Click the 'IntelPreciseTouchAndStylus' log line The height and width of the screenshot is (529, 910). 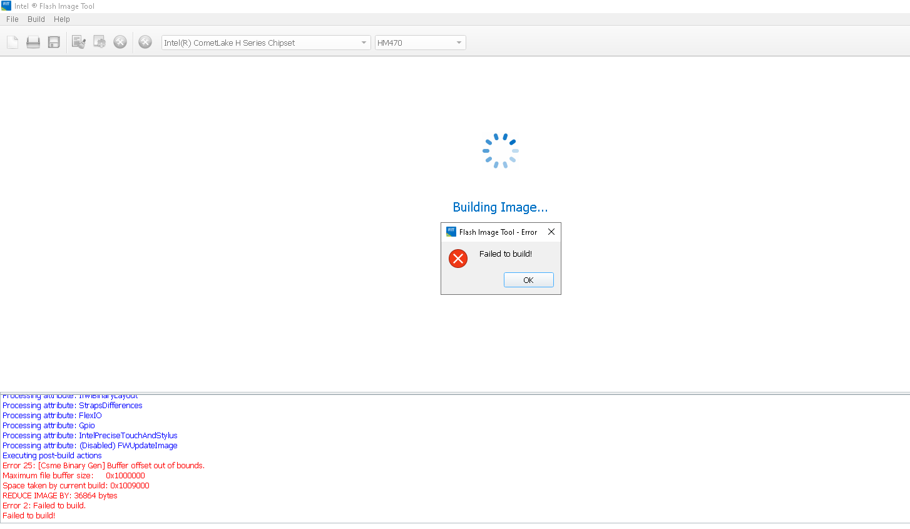point(90,436)
